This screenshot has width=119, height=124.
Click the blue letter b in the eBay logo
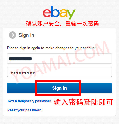point(55,12)
